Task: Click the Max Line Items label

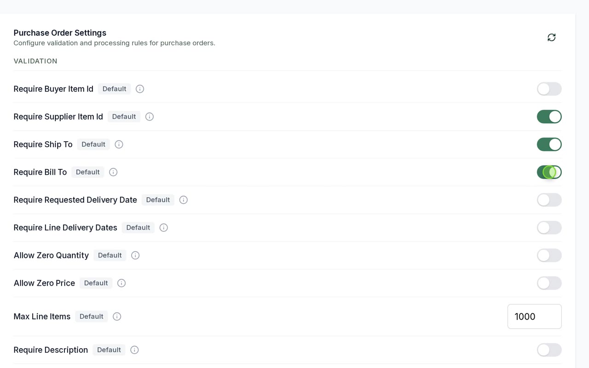Action: click(x=42, y=316)
